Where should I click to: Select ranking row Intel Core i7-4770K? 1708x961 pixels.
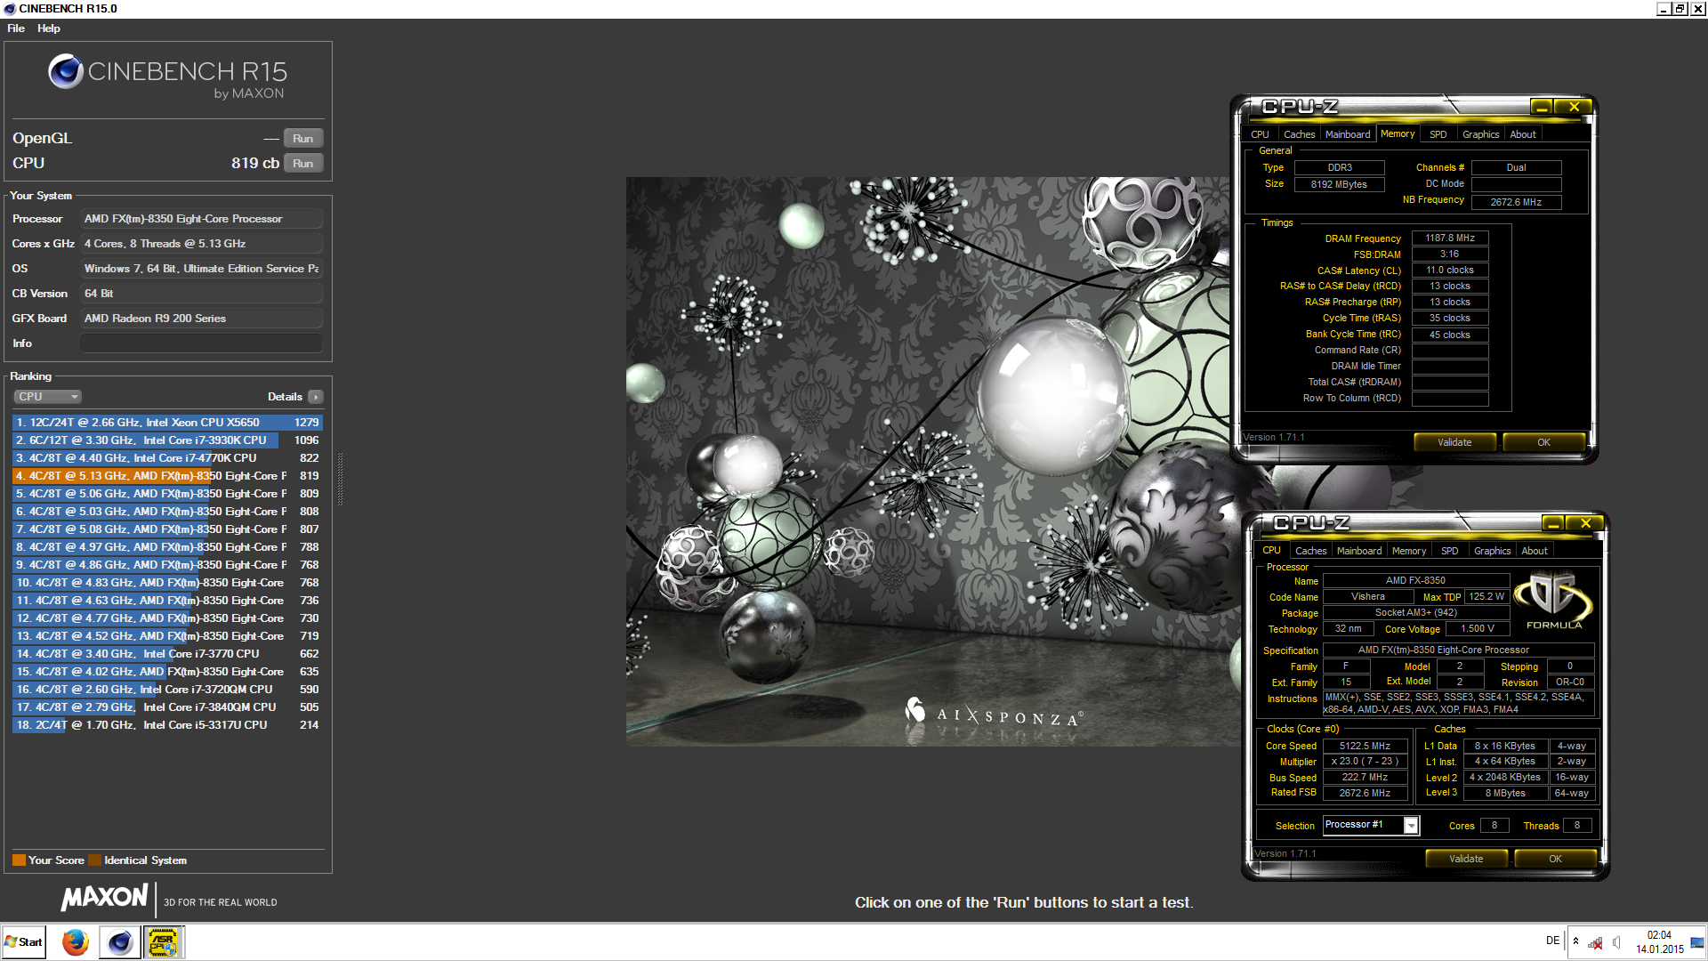(x=167, y=458)
